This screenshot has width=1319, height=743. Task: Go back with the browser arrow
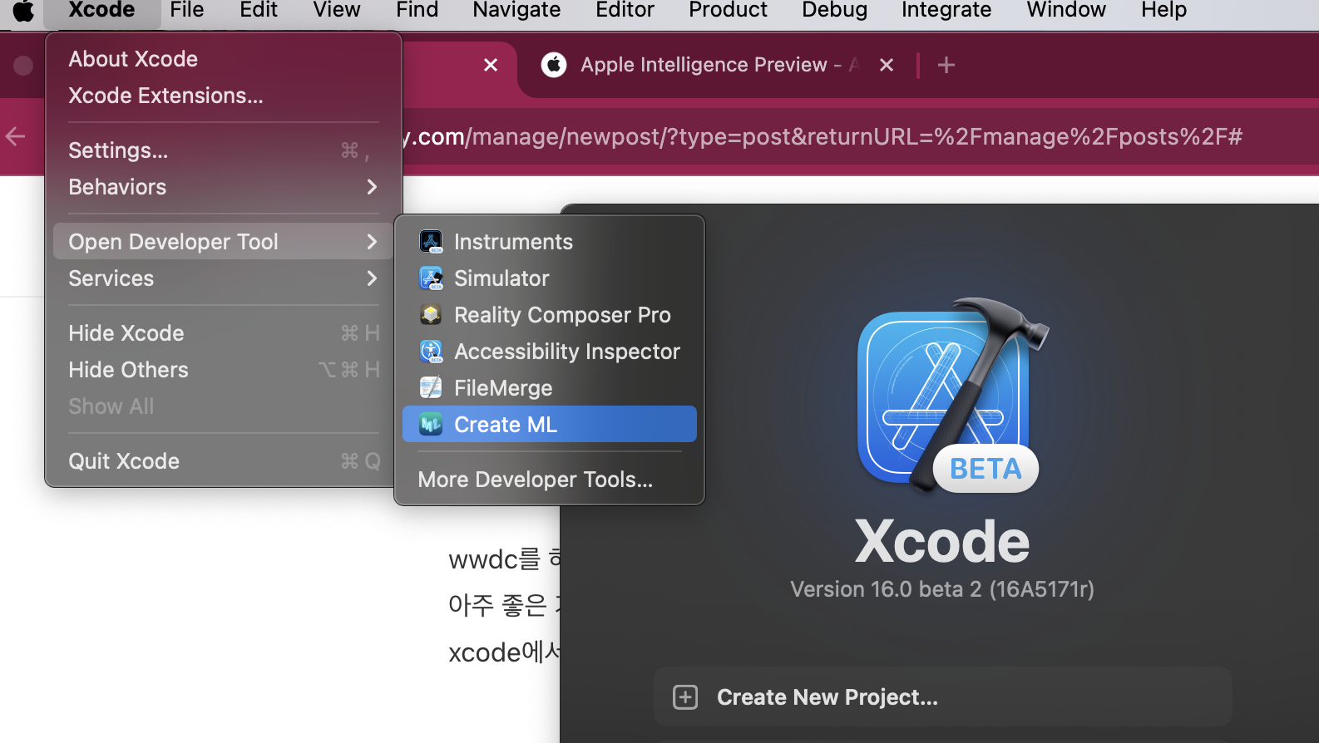tap(16, 136)
